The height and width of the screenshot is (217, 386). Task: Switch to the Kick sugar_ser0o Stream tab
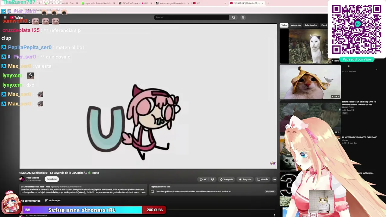point(98,3)
